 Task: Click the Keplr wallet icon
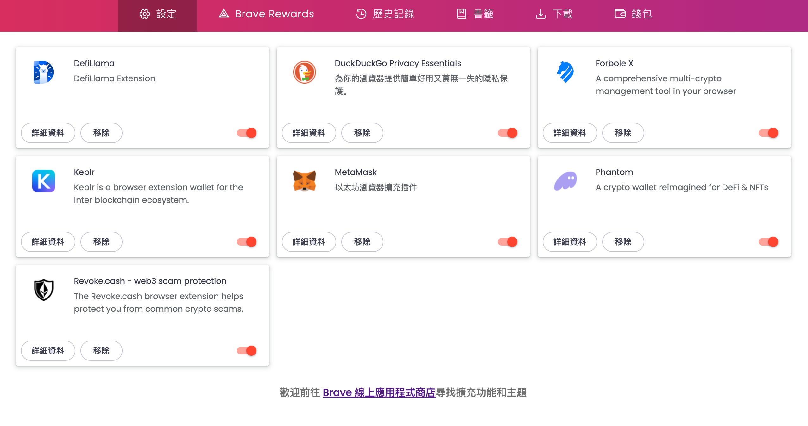point(44,181)
